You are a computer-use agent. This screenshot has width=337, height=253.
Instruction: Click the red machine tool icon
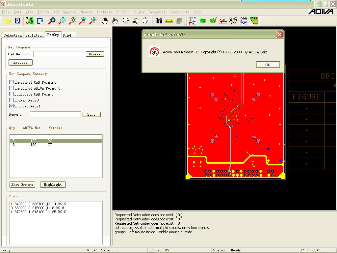pyautogui.click(x=223, y=21)
